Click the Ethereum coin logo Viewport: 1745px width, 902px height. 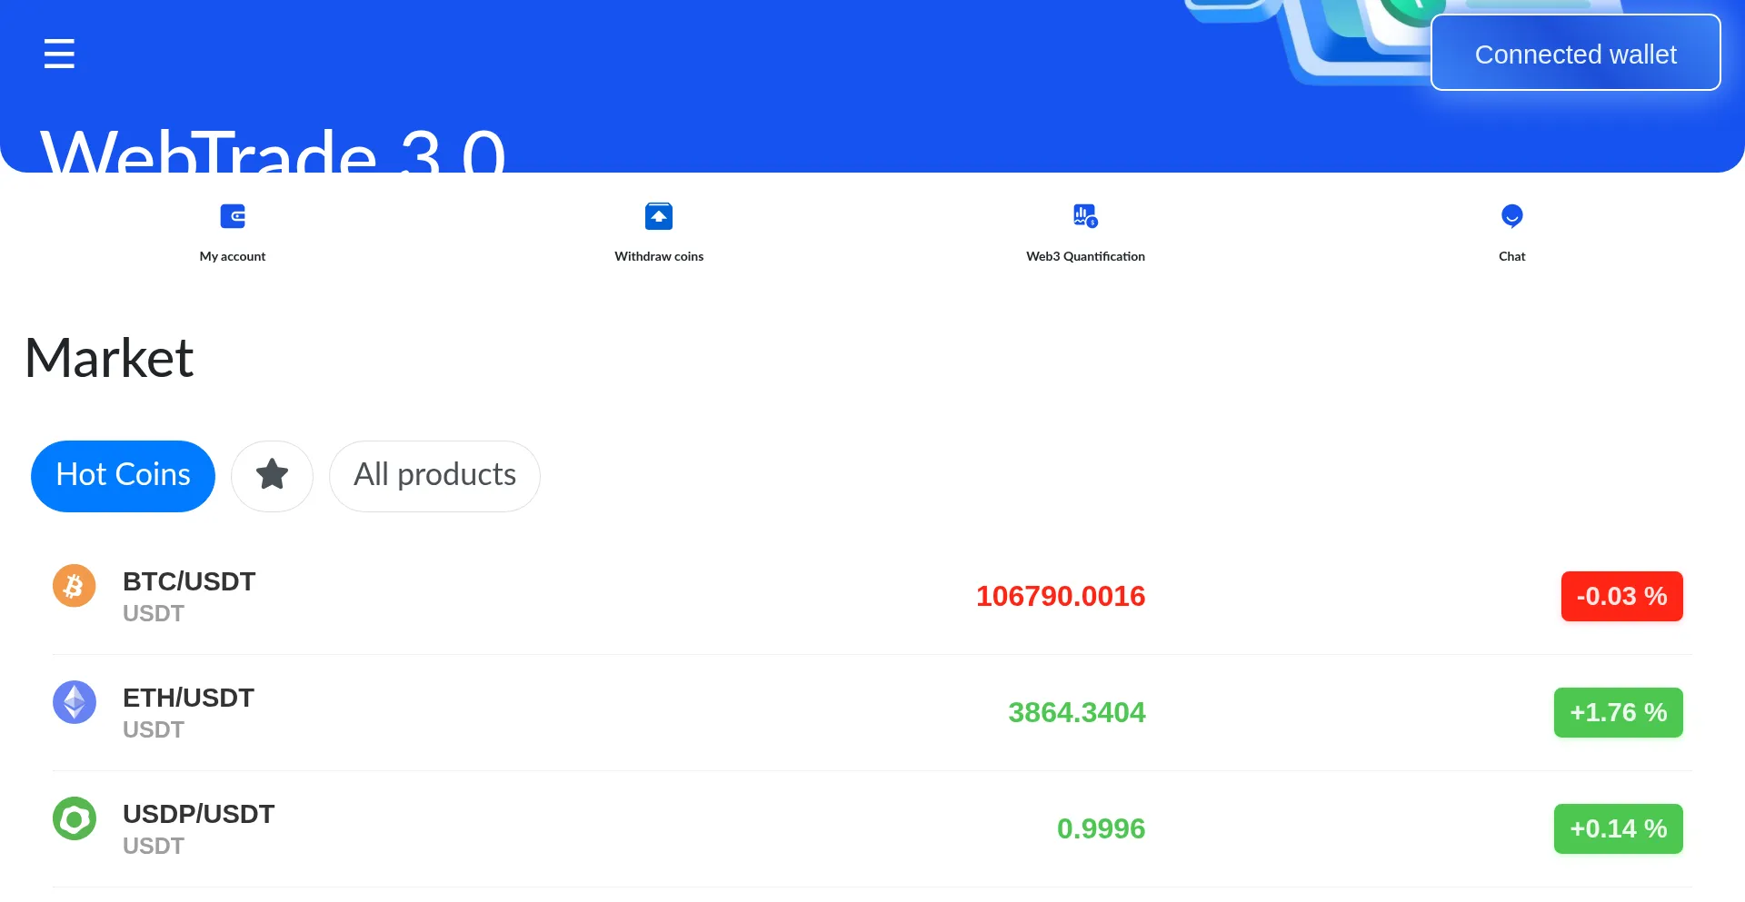[x=75, y=702]
